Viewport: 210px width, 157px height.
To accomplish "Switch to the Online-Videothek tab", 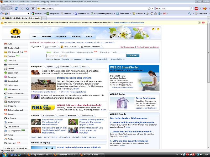I will (91, 47).
